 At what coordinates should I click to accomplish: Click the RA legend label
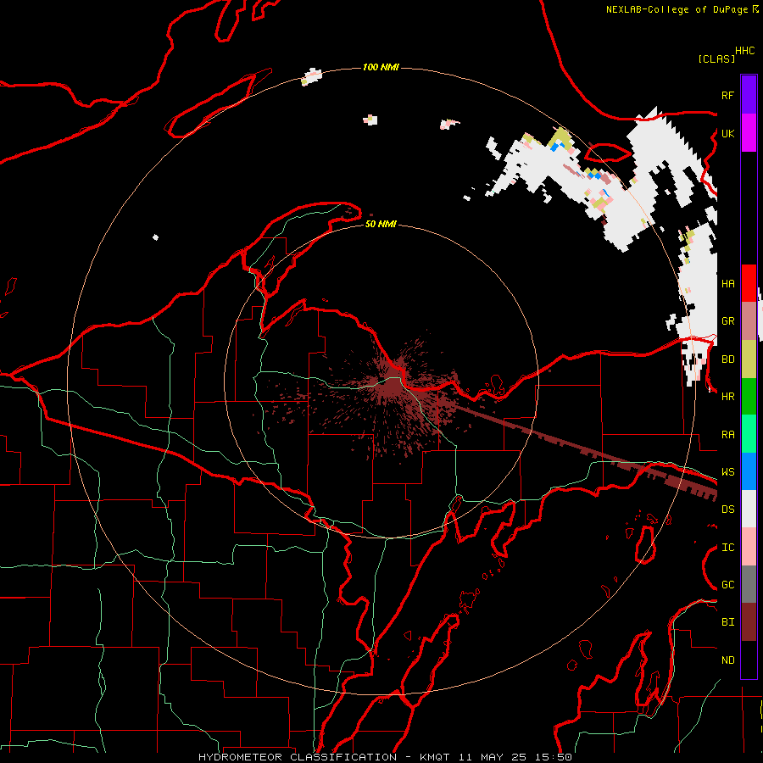pos(727,435)
